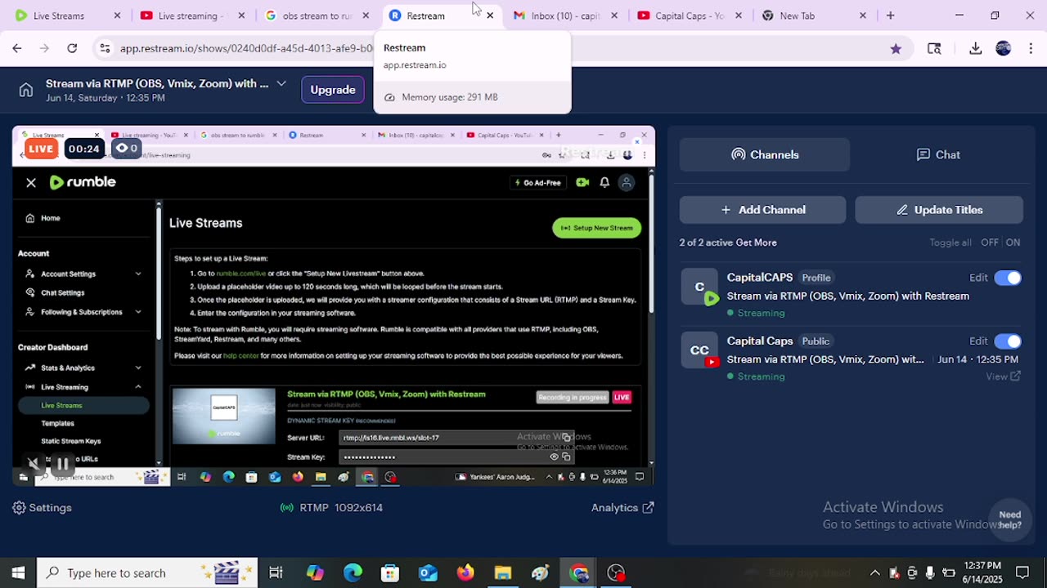View site information icon in address bar
This screenshot has width=1047, height=588.
pos(105,49)
